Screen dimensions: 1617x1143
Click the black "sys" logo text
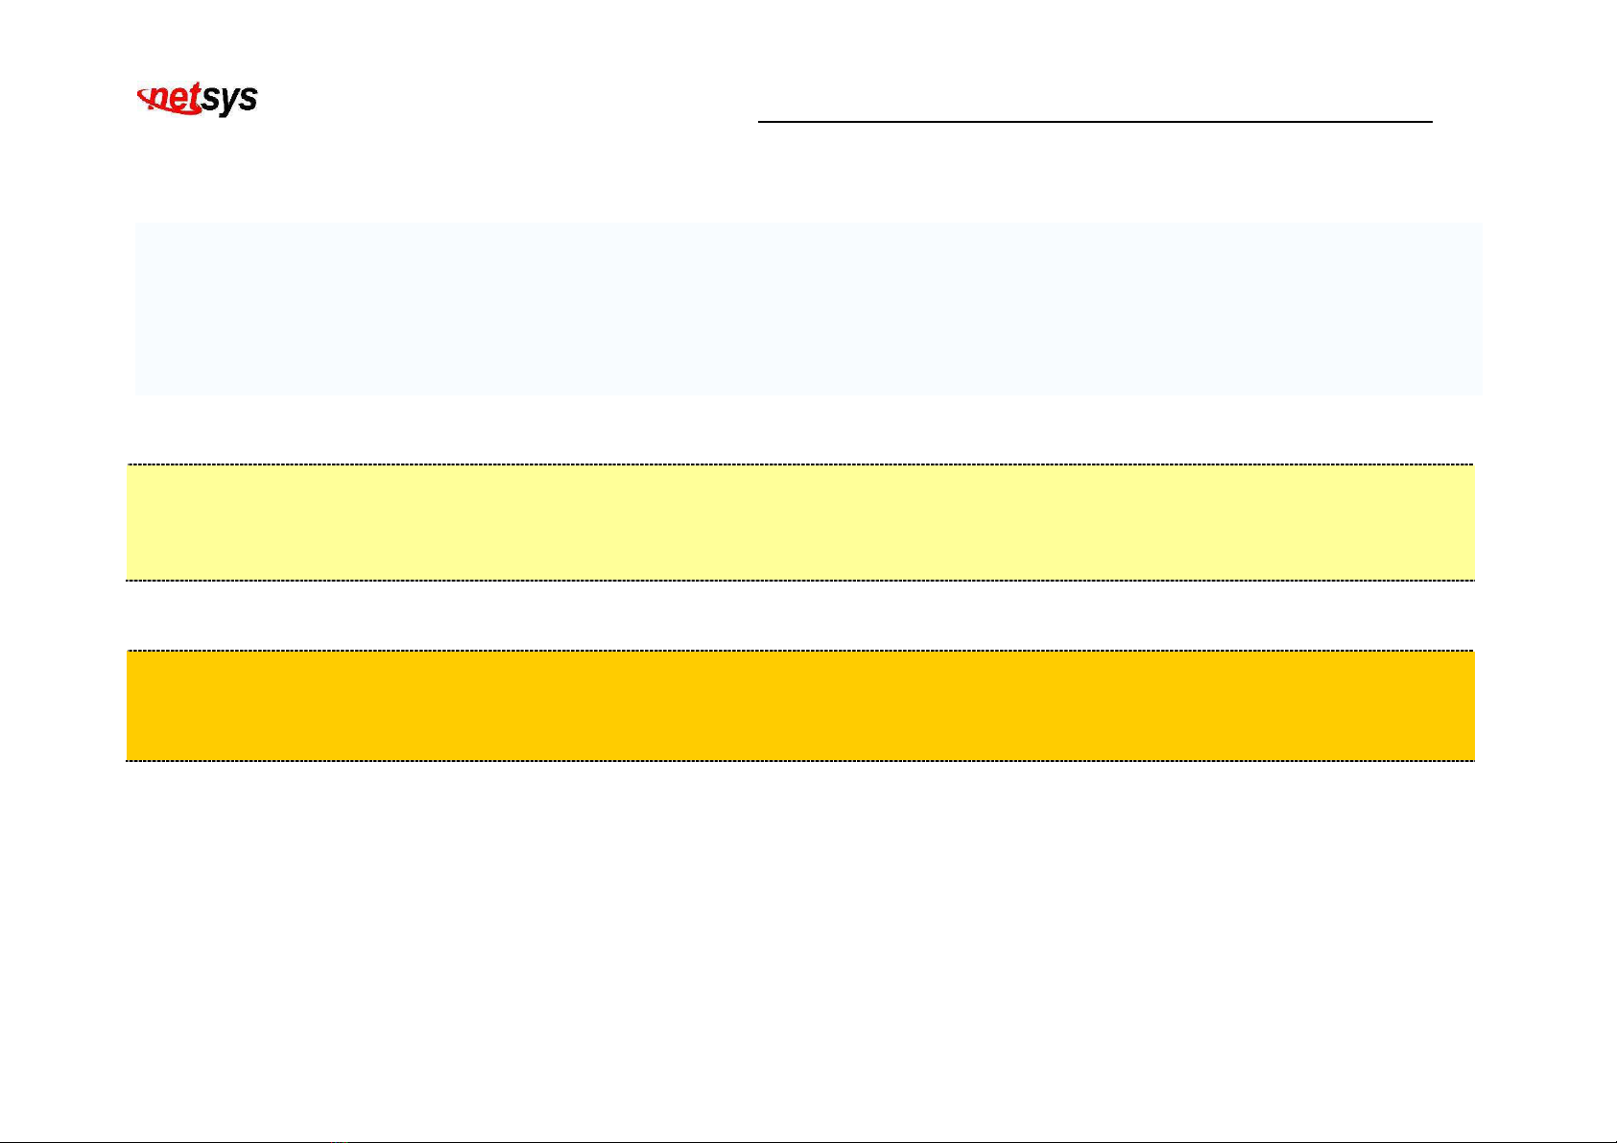click(229, 101)
